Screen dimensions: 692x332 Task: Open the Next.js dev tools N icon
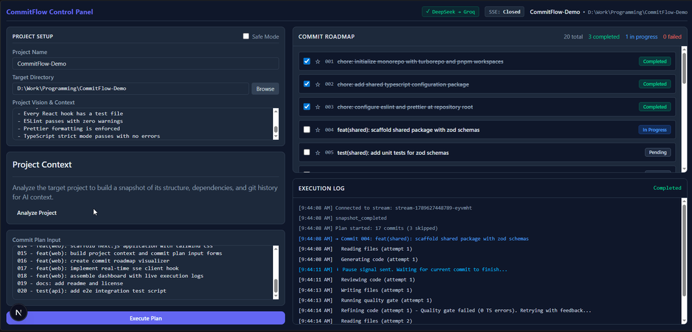pyautogui.click(x=18, y=312)
